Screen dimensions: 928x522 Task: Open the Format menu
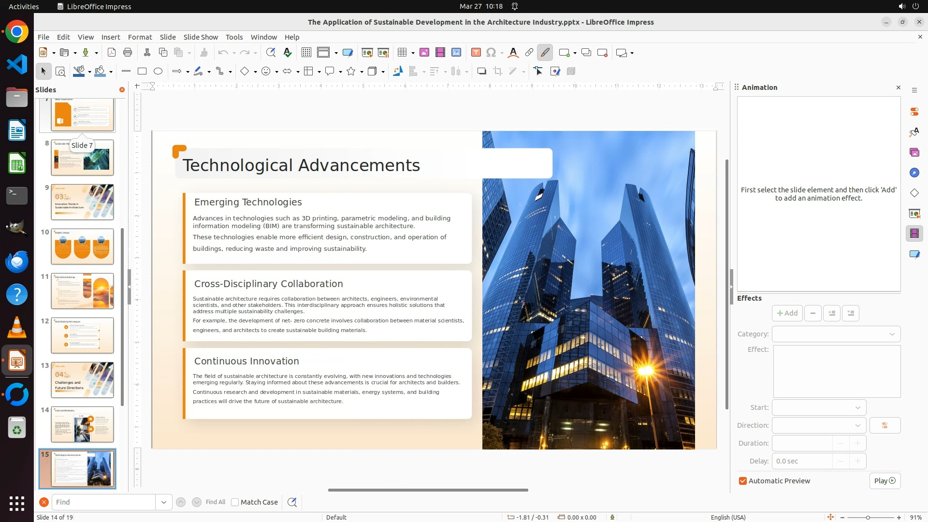[x=140, y=37]
